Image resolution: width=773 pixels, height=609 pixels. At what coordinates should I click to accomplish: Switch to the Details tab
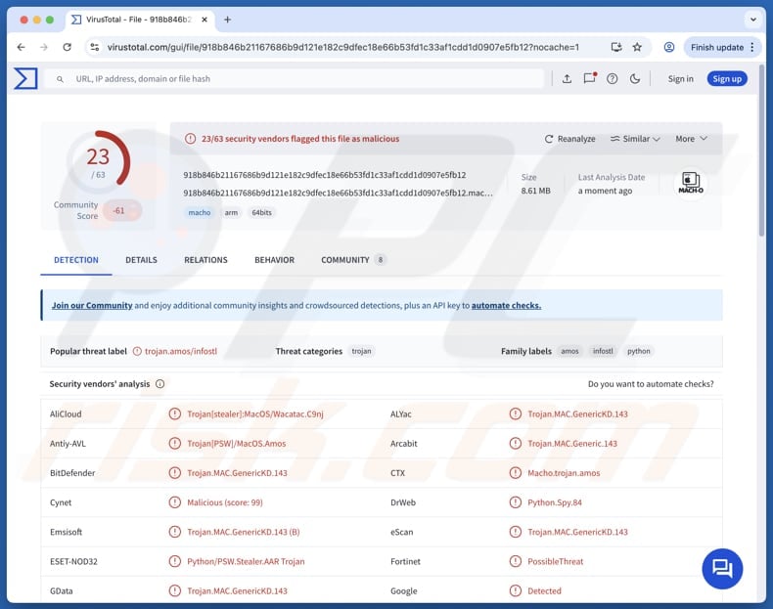pos(141,260)
